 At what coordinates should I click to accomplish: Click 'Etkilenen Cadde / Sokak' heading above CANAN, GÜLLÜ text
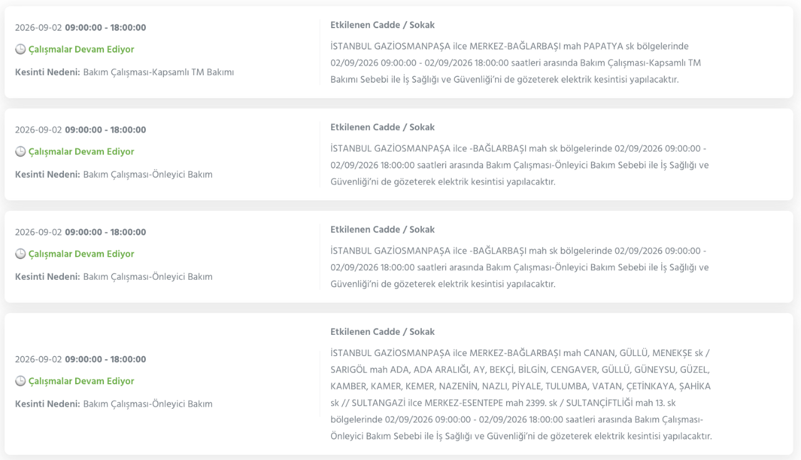(382, 332)
